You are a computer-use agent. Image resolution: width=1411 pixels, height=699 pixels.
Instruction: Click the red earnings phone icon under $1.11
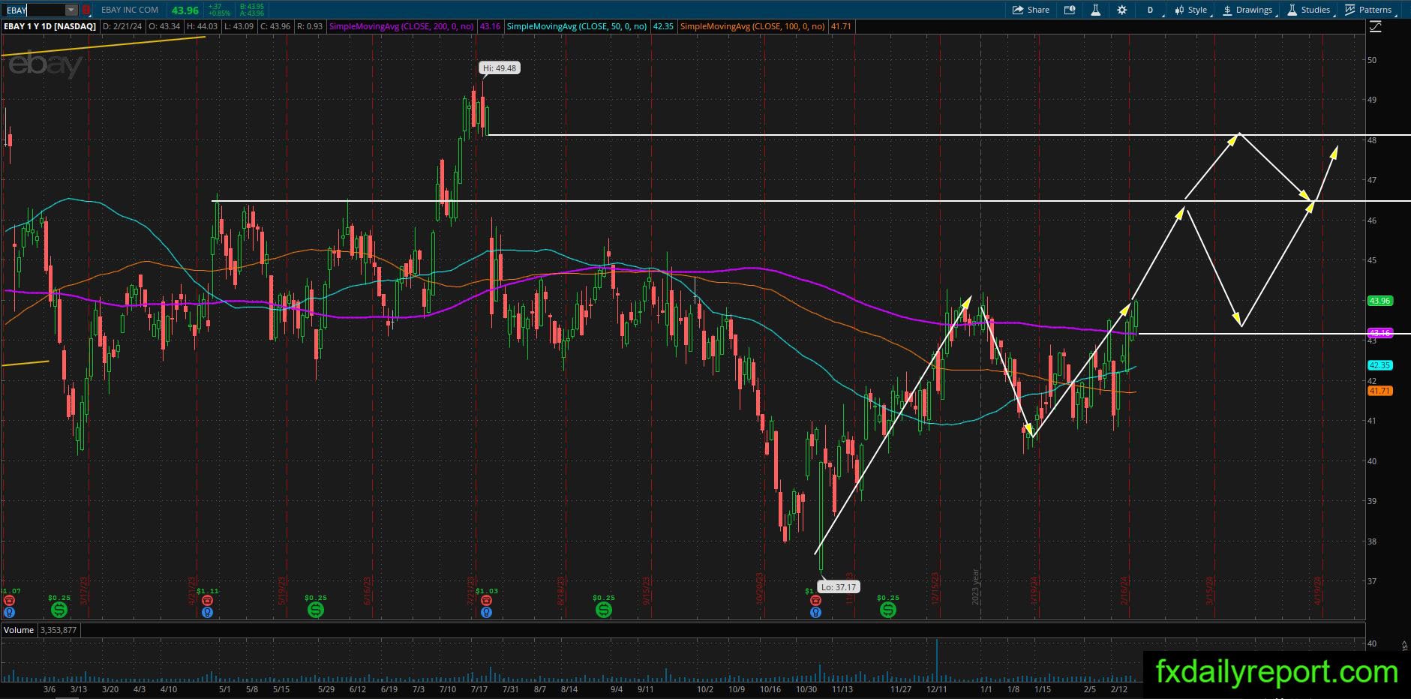[207, 601]
